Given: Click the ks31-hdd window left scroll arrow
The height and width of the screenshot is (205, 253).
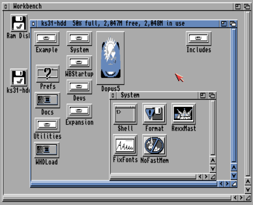Looking at the screenshot, I should (221, 184).
